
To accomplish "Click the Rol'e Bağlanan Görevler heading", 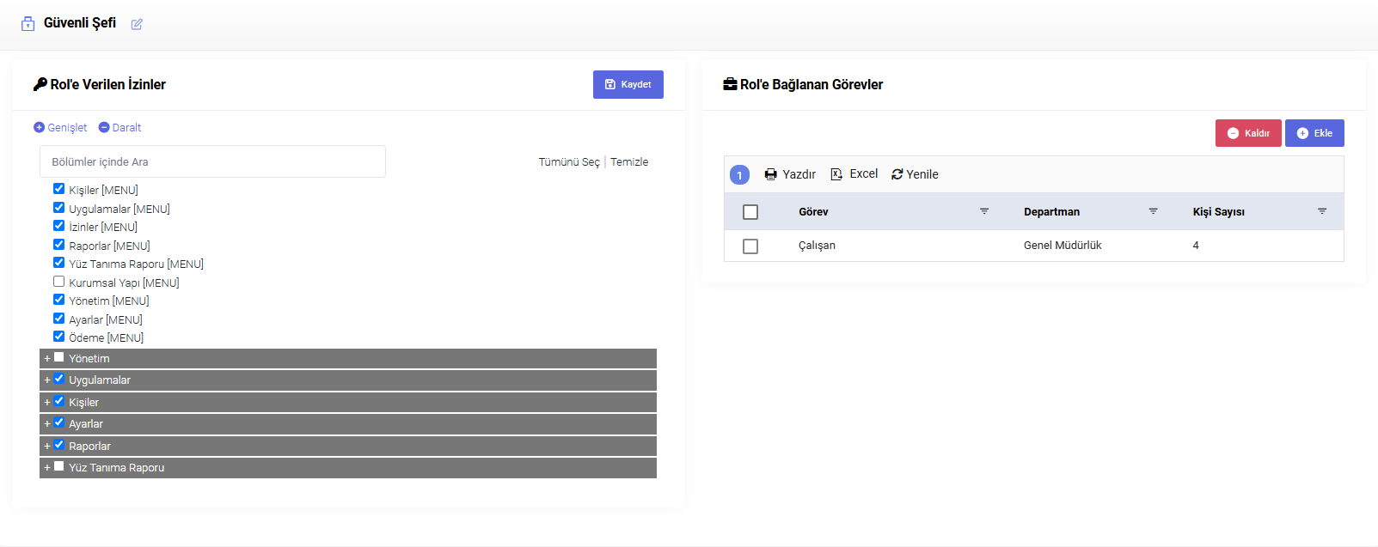I will [811, 84].
